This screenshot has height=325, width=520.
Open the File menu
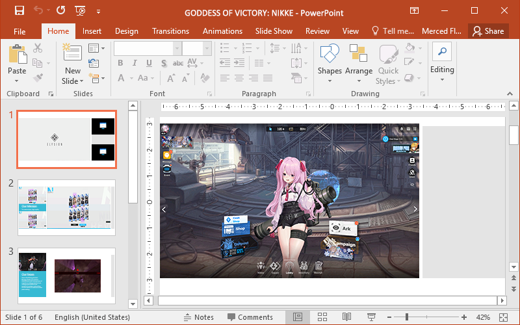19,31
